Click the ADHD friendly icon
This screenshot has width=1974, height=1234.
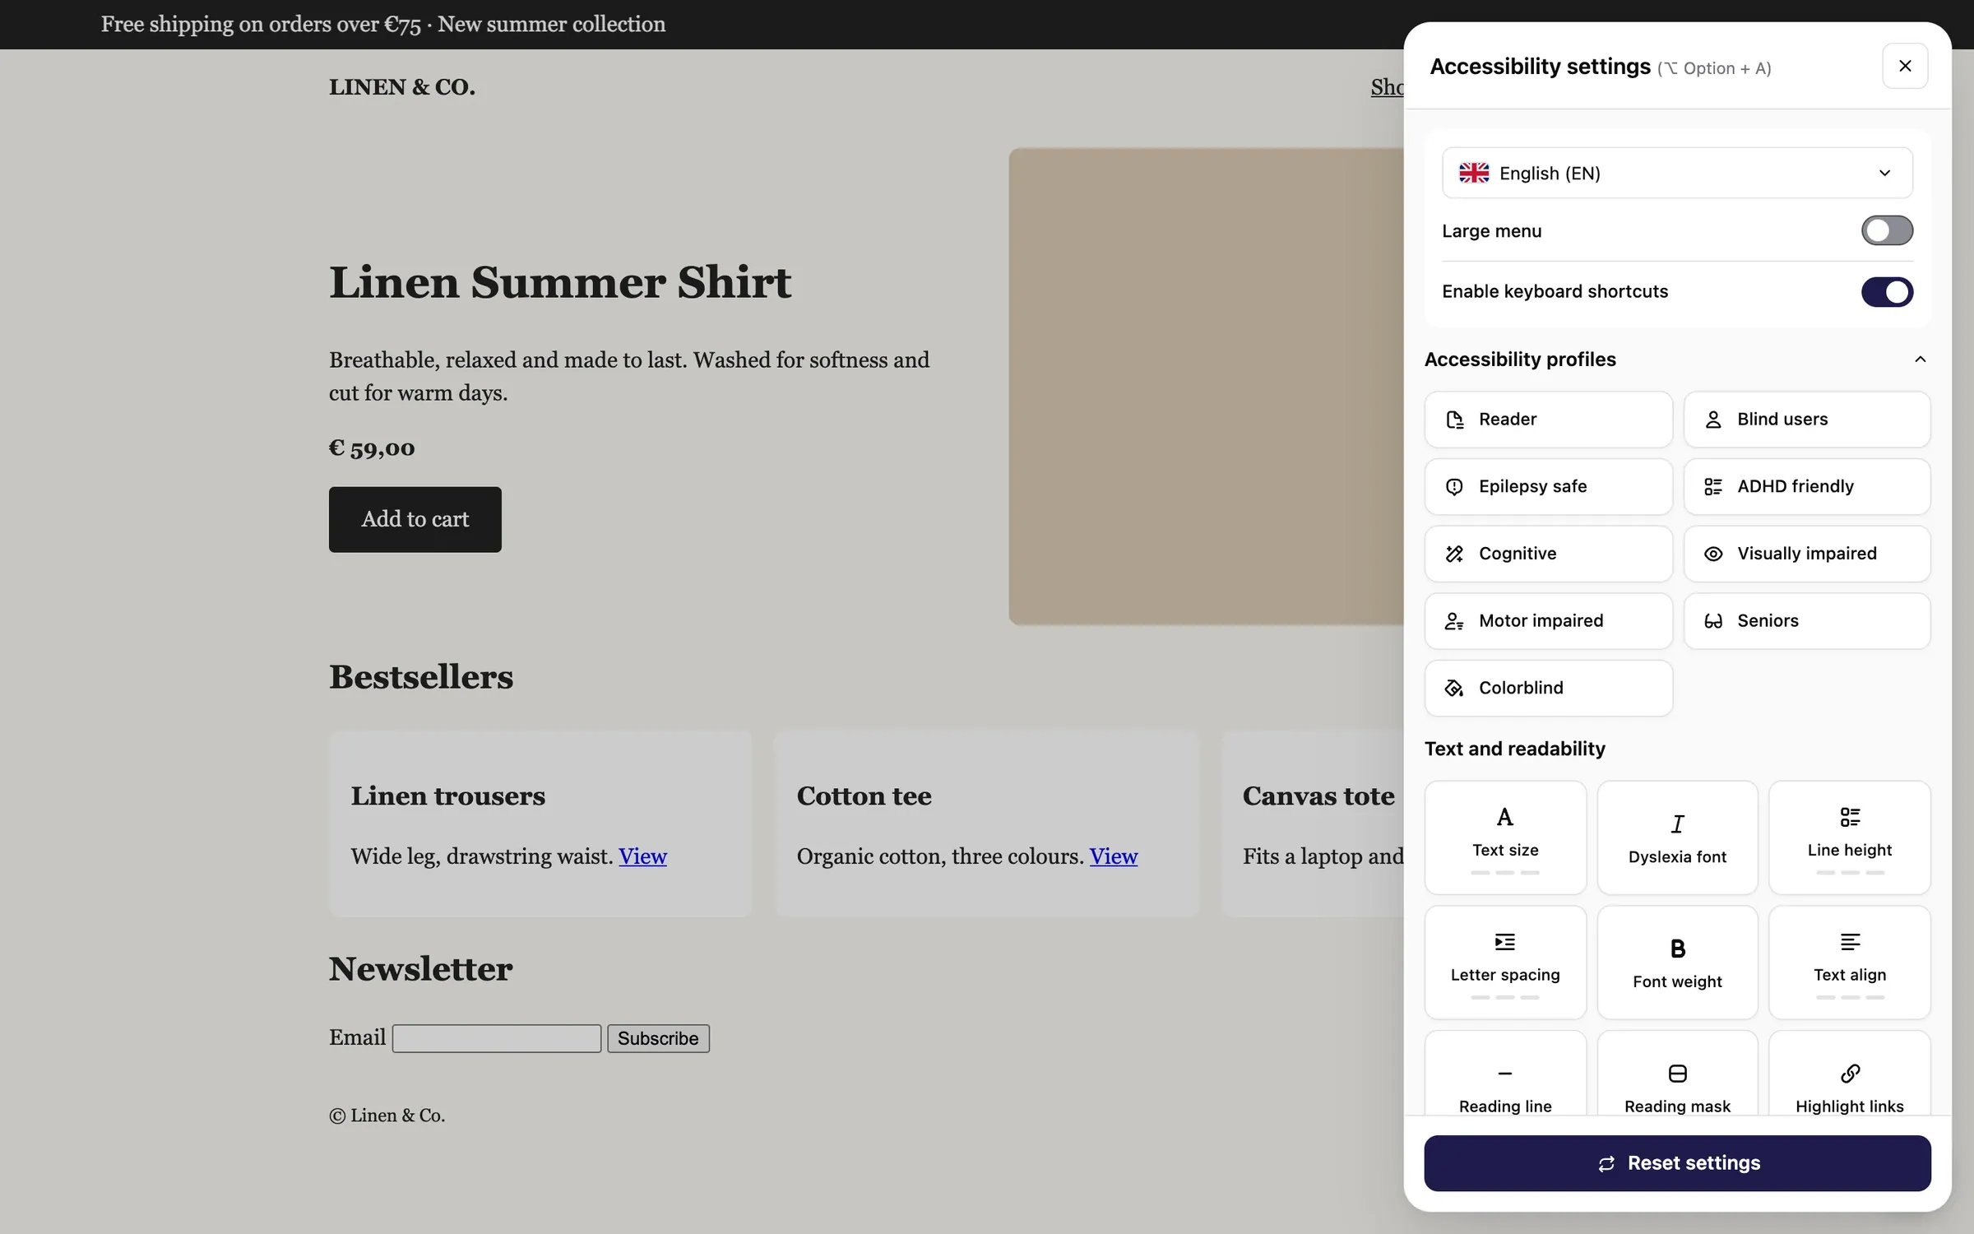coord(1713,487)
